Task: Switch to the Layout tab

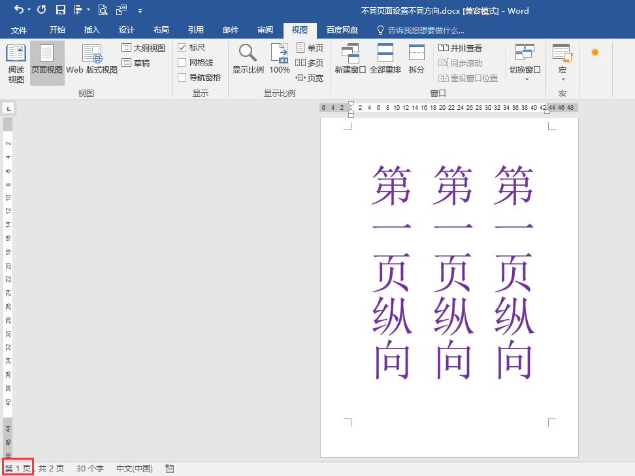Action: (x=161, y=30)
